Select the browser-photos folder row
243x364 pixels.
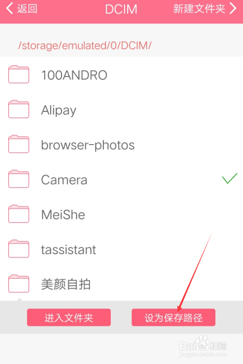pyautogui.click(x=122, y=145)
